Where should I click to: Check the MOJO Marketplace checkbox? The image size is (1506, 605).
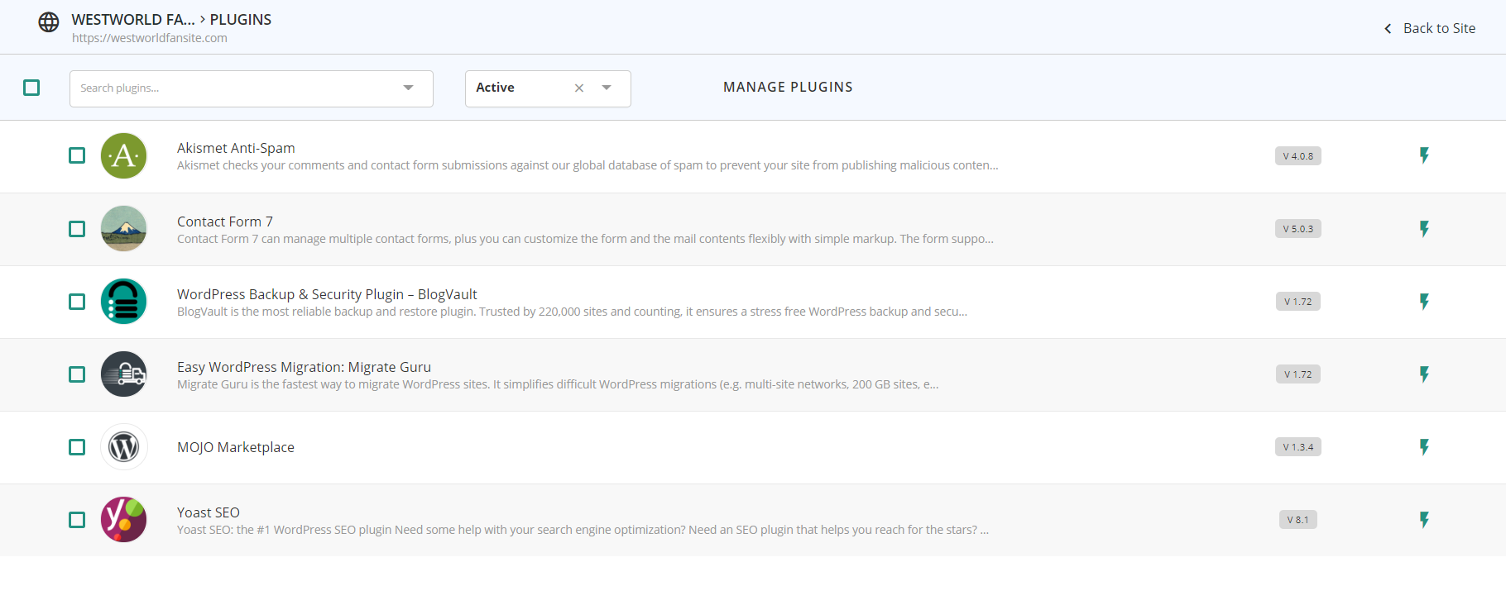[77, 446]
